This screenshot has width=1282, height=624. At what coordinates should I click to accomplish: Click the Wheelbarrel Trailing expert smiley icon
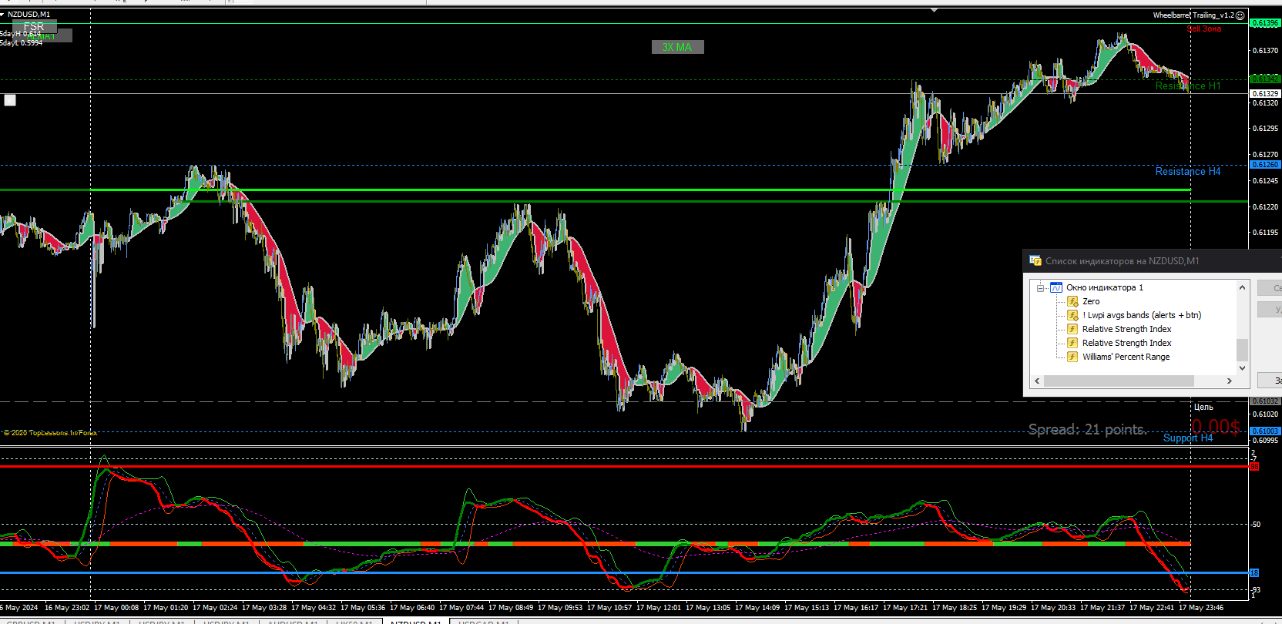pyautogui.click(x=1240, y=15)
